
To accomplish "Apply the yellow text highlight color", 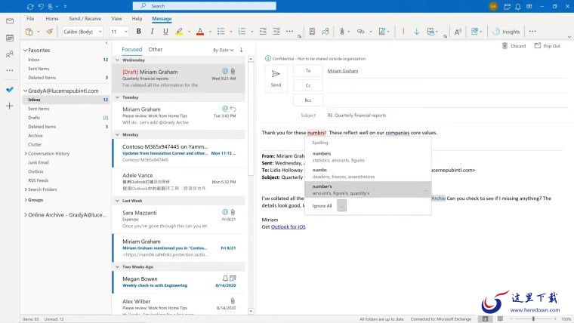I will (x=180, y=32).
